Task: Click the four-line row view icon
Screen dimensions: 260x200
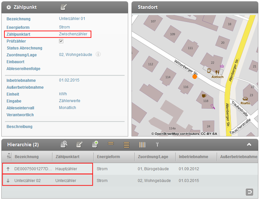Action: 127,144
